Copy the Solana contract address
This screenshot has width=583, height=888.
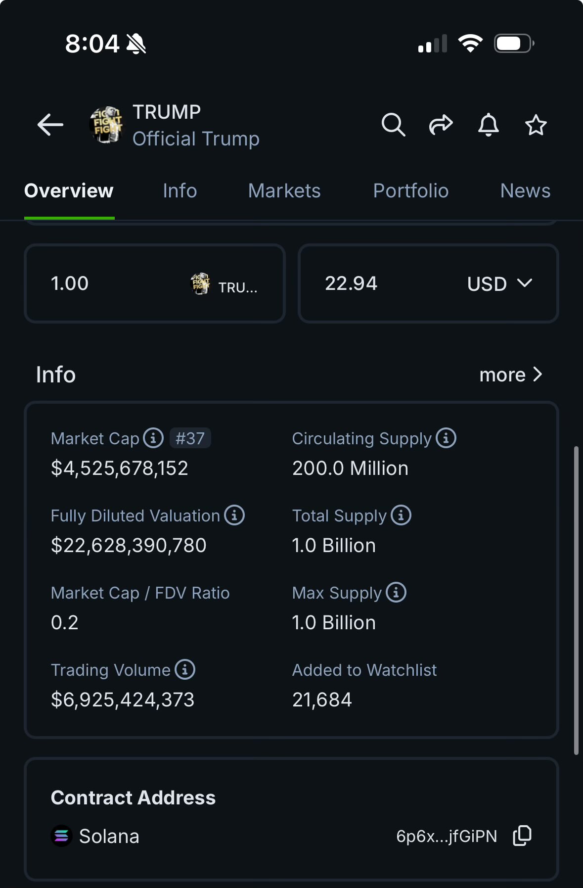522,836
